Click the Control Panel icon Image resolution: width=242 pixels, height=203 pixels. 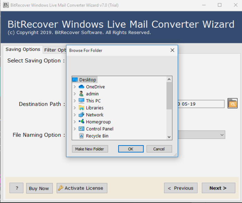(x=81, y=129)
